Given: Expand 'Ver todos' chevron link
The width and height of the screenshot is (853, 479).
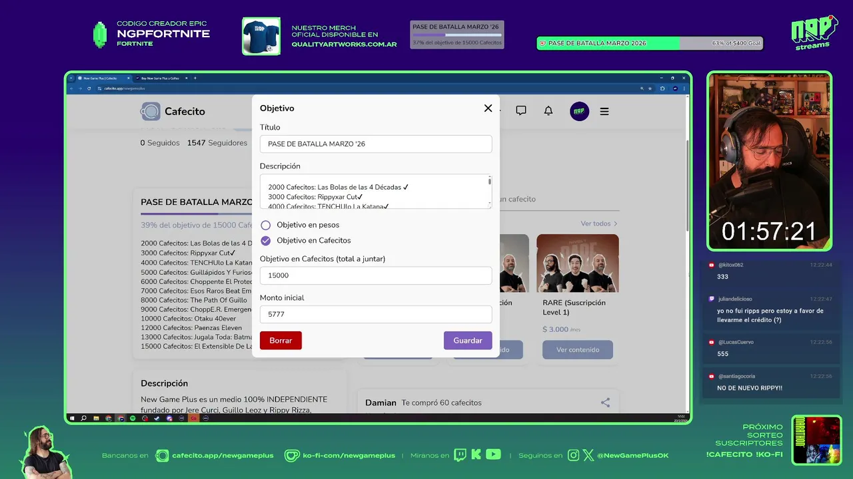Looking at the screenshot, I should click(599, 224).
